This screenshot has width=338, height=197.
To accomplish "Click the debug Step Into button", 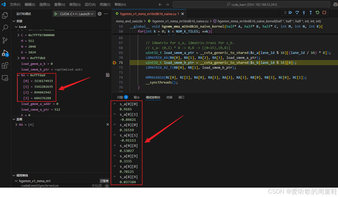I will [304, 12].
